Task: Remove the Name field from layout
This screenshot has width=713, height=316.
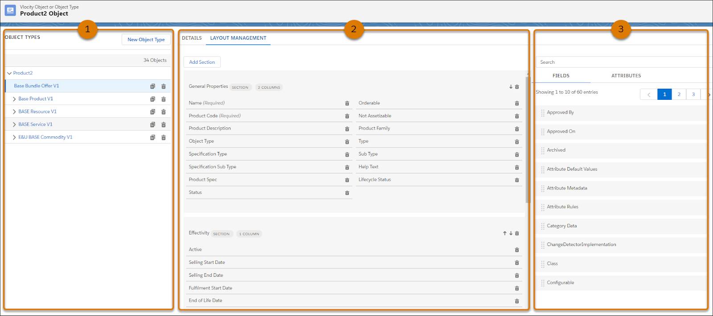Action: 347,103
